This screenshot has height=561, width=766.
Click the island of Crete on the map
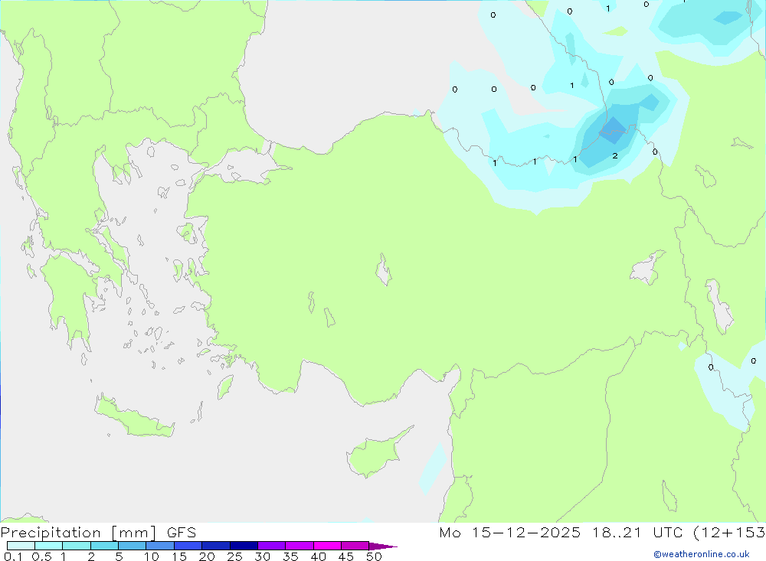coord(133,416)
